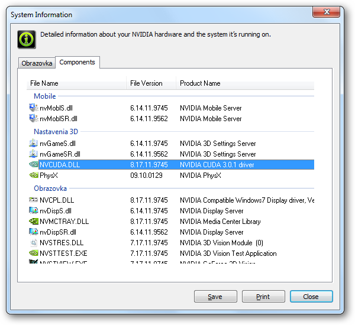Select the NVCPL.DLL file name

57,200
